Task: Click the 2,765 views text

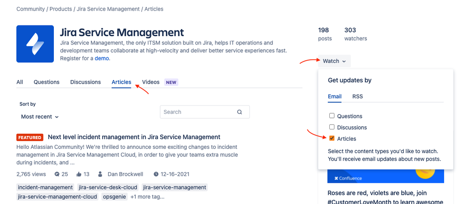Action: (x=31, y=174)
